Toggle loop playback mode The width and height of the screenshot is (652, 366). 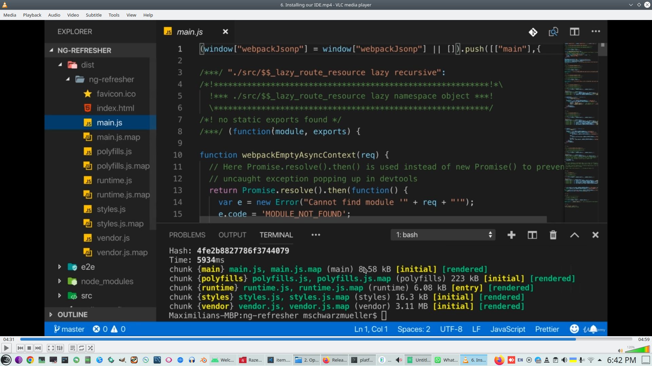point(81,348)
